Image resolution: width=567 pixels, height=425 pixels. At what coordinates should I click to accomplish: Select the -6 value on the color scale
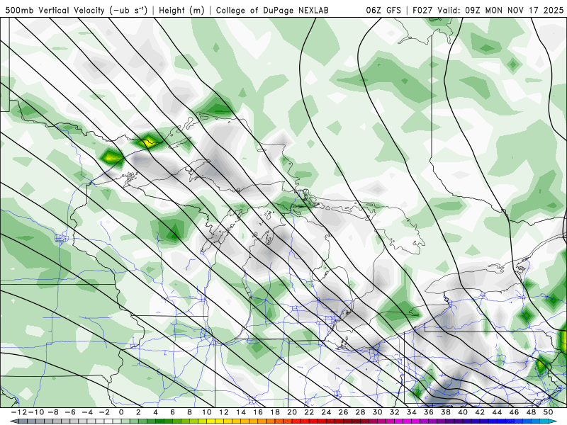69,412
